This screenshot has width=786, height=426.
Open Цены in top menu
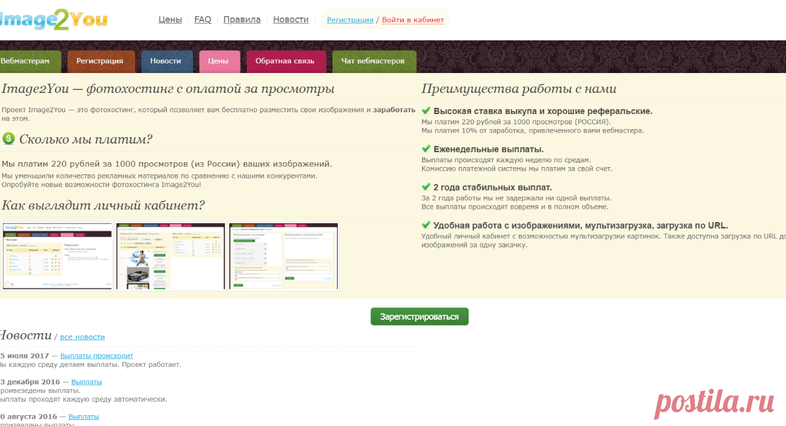click(x=170, y=19)
